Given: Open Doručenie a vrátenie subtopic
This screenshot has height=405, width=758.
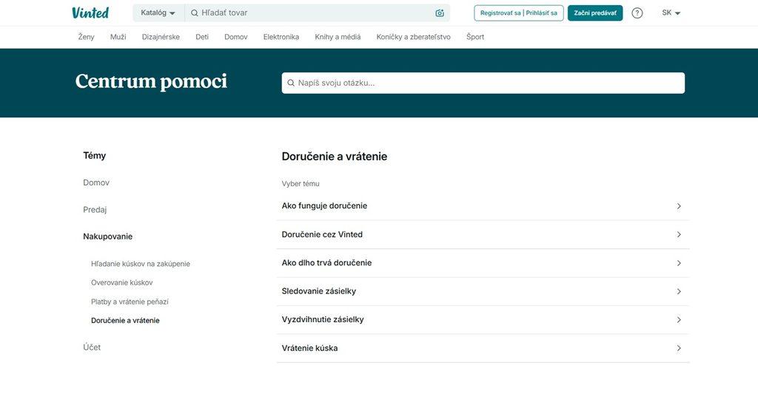Looking at the screenshot, I should pos(125,321).
